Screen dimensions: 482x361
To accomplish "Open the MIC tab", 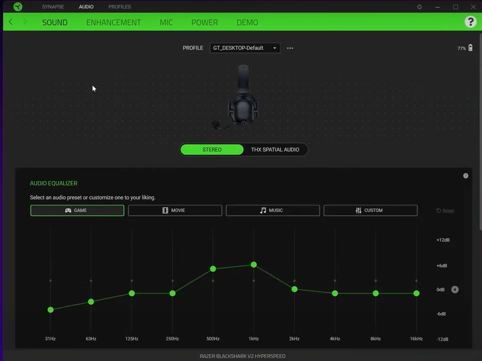I will (x=166, y=22).
